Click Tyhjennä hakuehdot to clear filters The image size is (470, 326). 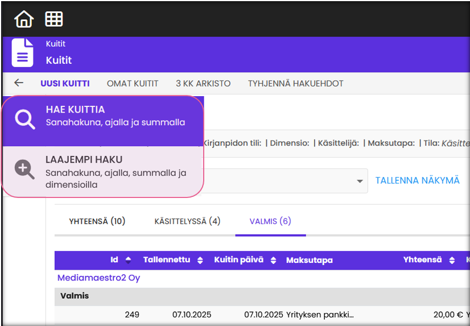[295, 83]
